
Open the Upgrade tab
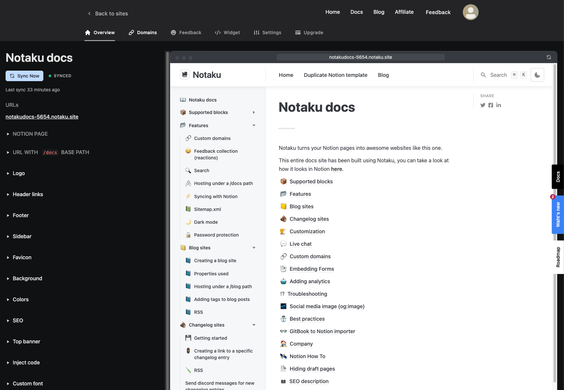[309, 33]
